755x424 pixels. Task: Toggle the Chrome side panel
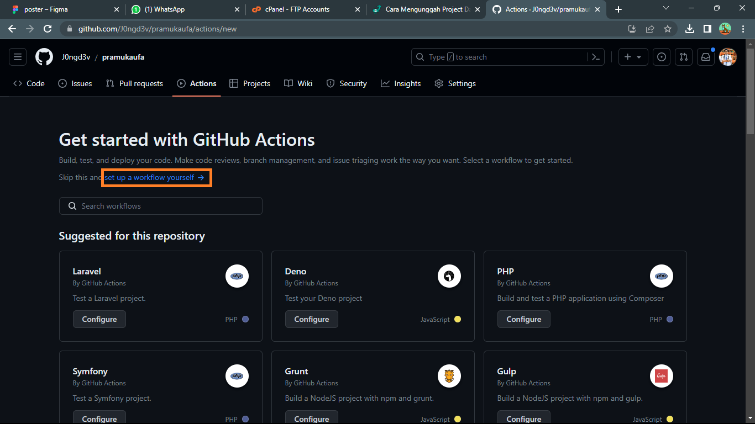707,29
